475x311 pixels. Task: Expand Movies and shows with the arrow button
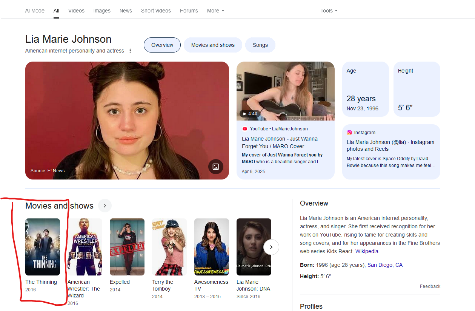coord(105,206)
